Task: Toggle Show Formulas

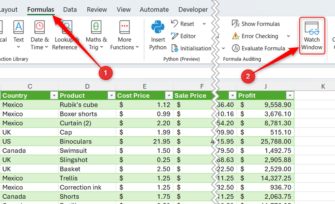Action: pyautogui.click(x=256, y=24)
